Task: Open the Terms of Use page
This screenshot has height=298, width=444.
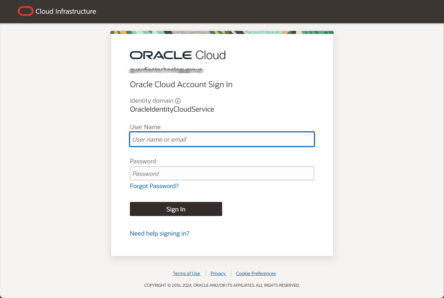Action: pos(186,273)
